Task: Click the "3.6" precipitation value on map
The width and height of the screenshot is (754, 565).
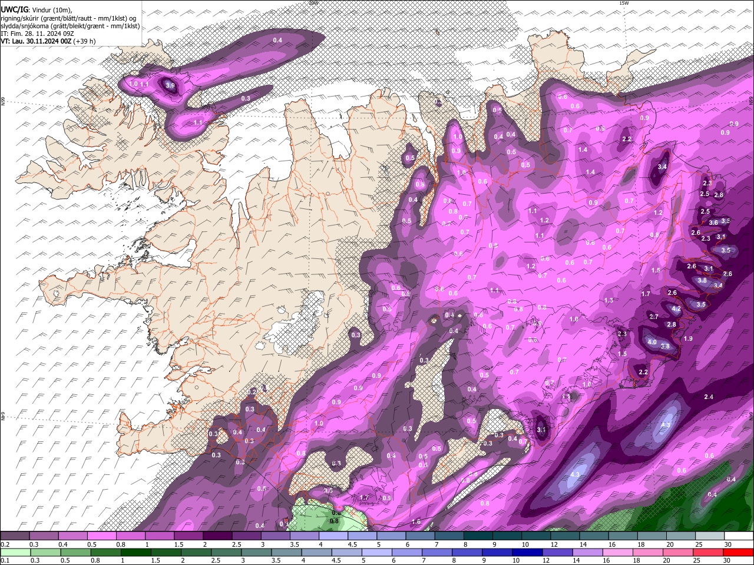Action: click(x=713, y=222)
